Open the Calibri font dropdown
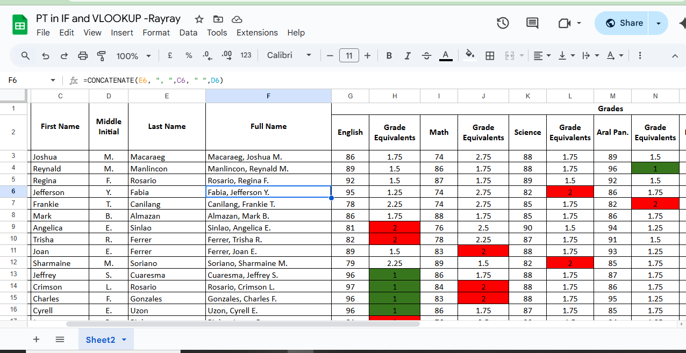 click(x=289, y=55)
